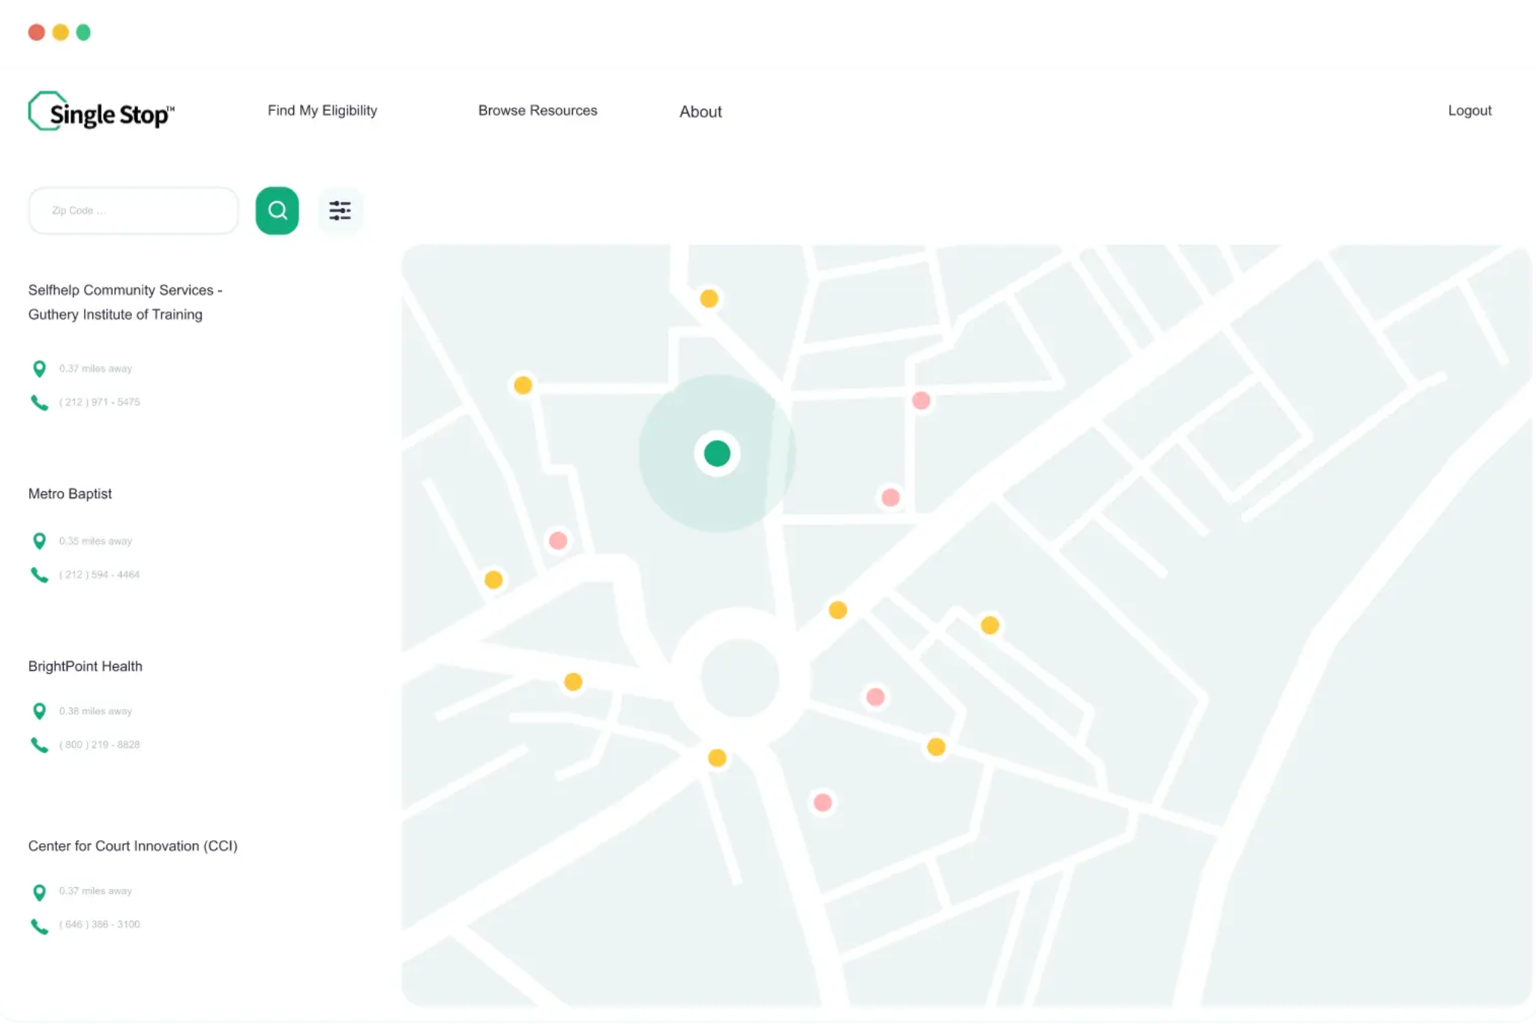The height and width of the screenshot is (1024, 1536).
Task: Click location pin for BrightPoint Health
Action: coord(40,711)
